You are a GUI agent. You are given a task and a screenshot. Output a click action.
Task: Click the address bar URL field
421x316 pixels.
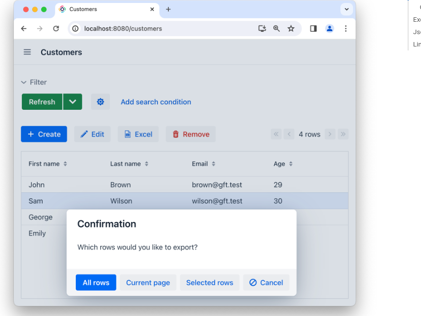[x=163, y=29]
